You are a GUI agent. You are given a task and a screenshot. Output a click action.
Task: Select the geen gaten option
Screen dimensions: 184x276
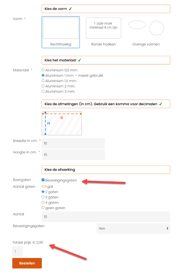coord(43,208)
